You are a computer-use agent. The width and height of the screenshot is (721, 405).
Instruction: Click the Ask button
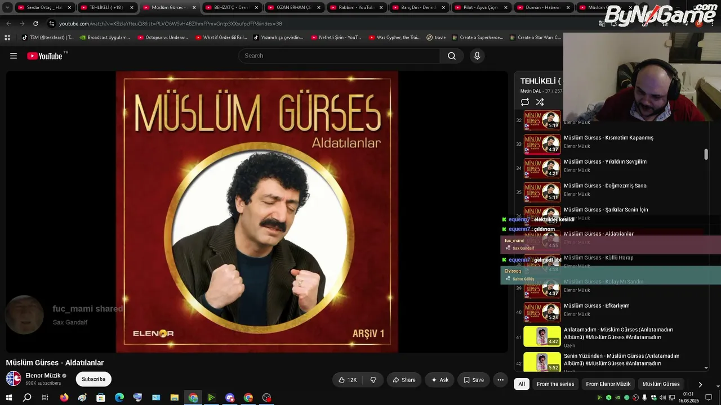(x=439, y=380)
